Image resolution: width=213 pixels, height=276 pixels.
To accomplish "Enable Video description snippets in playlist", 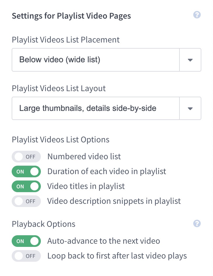I will coord(26,201).
